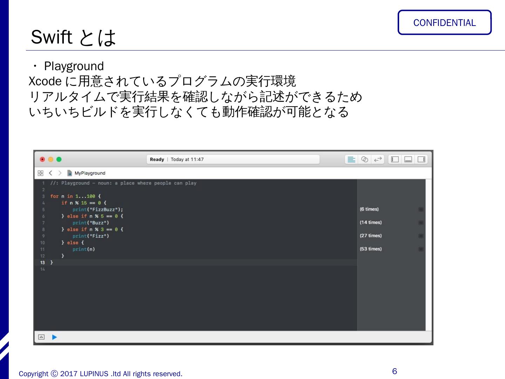Select the Standard editor icon
This screenshot has height=379, width=505.
[x=351, y=160]
